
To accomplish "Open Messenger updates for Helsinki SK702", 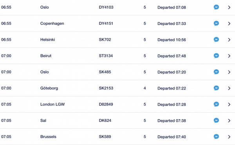I will coord(216,39).
